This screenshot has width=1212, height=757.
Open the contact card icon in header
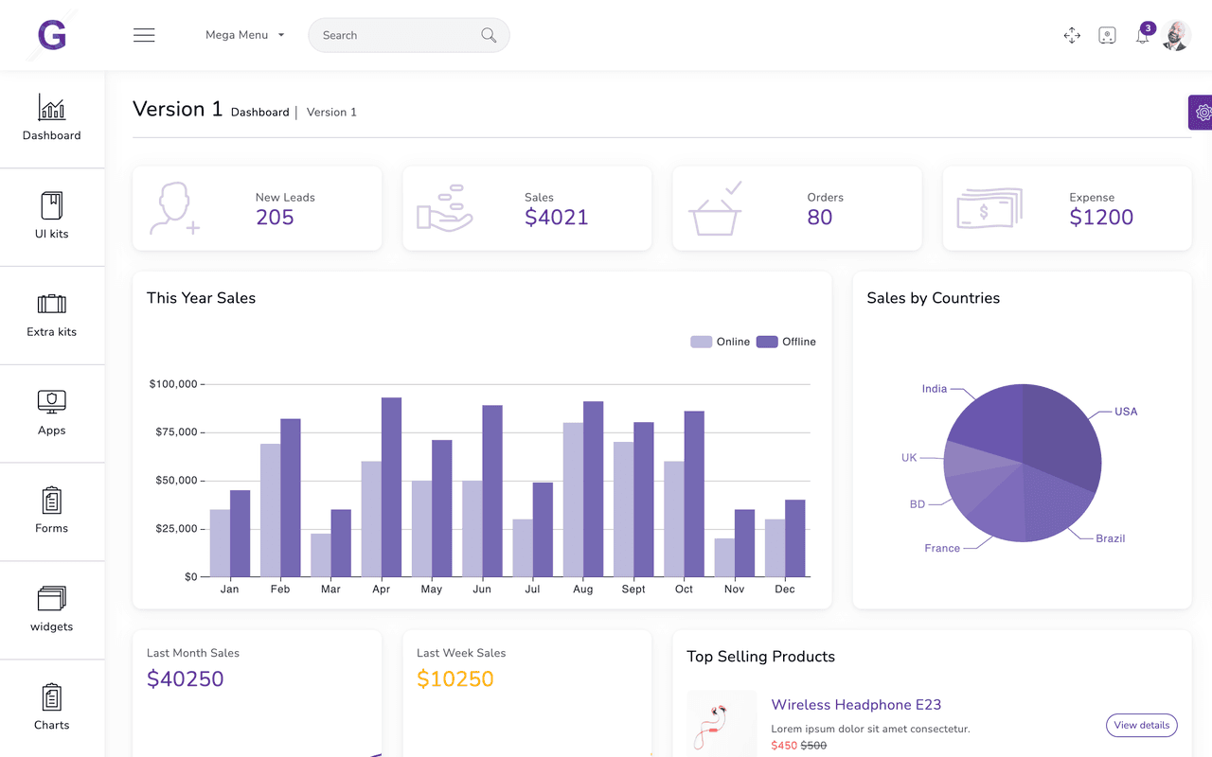point(1107,35)
